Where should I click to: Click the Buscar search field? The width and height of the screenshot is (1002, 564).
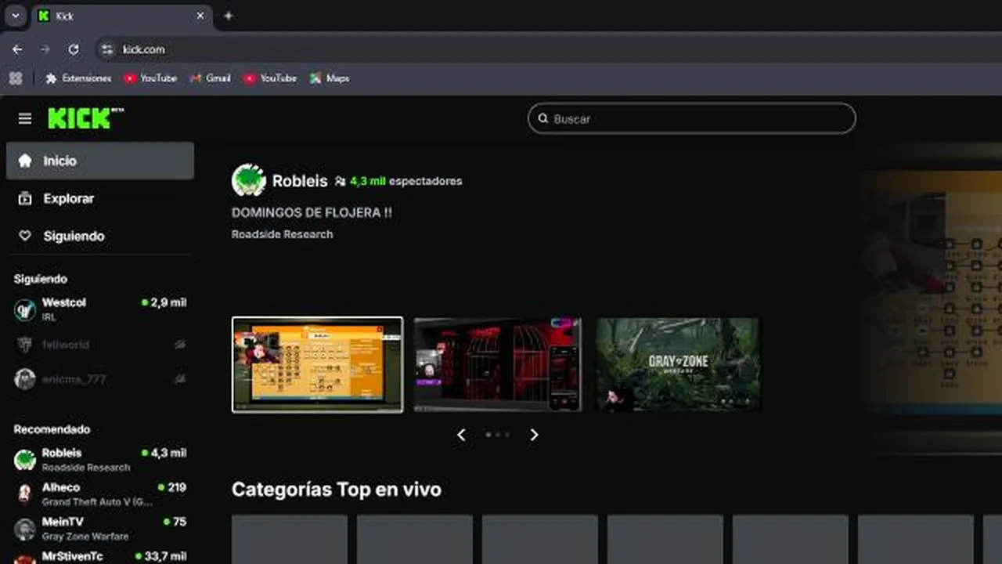692,119
